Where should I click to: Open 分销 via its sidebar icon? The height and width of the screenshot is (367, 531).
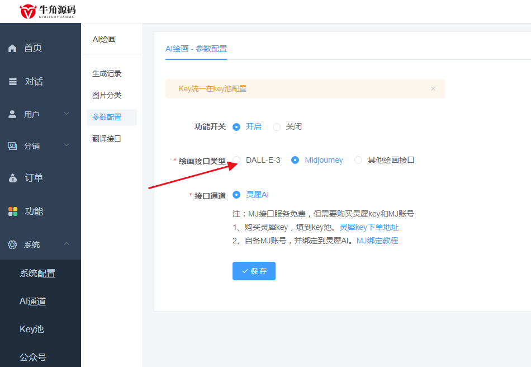click(12, 146)
